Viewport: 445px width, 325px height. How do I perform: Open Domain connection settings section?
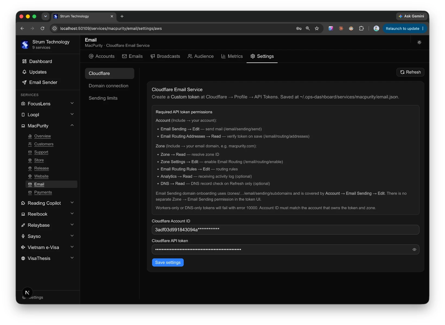pos(110,86)
